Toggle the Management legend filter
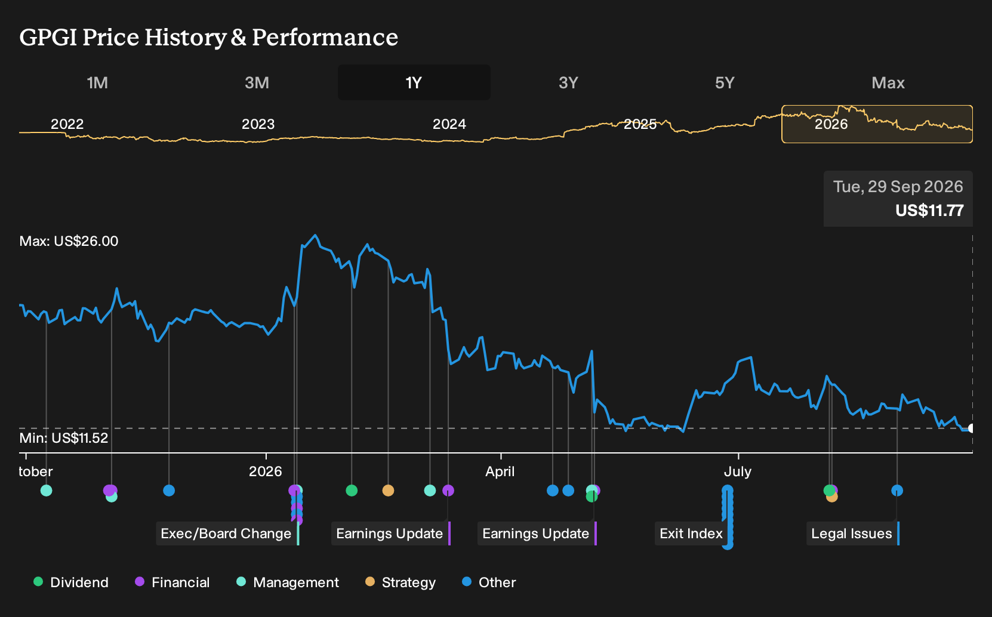992x617 pixels. click(x=288, y=582)
